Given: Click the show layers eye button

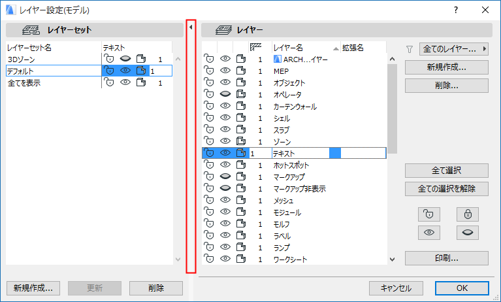Looking at the screenshot, I should point(428,232).
